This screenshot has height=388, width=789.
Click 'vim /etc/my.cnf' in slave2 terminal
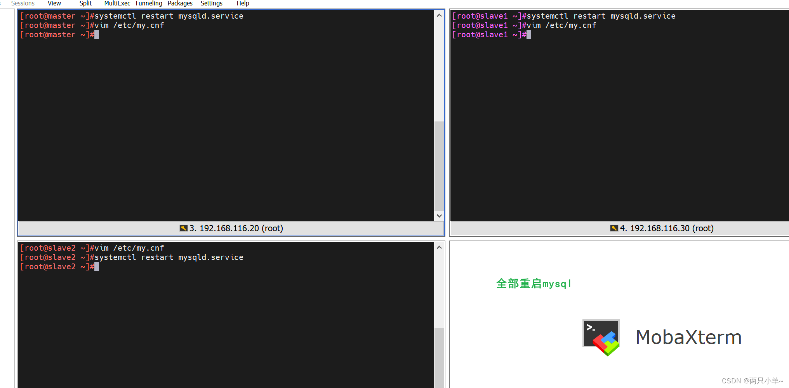[x=129, y=248]
